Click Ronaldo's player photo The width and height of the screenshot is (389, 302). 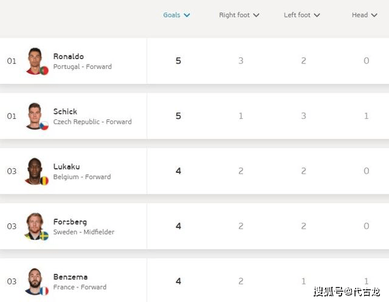click(x=35, y=61)
